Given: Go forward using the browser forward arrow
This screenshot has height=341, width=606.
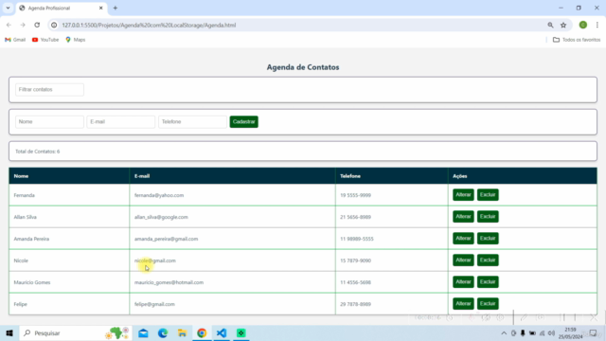Looking at the screenshot, I should [x=23, y=26].
